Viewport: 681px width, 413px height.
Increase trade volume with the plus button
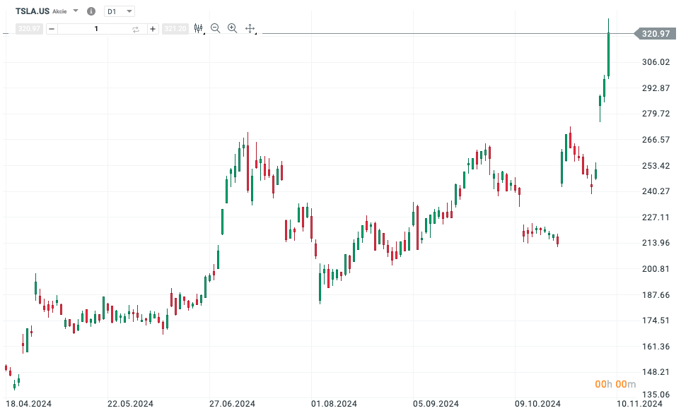pyautogui.click(x=153, y=29)
